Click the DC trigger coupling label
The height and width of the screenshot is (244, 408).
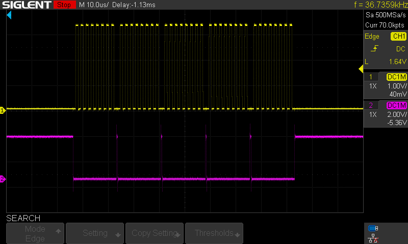tap(401, 49)
